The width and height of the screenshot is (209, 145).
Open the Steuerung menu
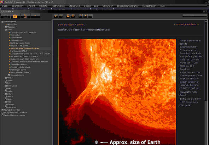74,6
